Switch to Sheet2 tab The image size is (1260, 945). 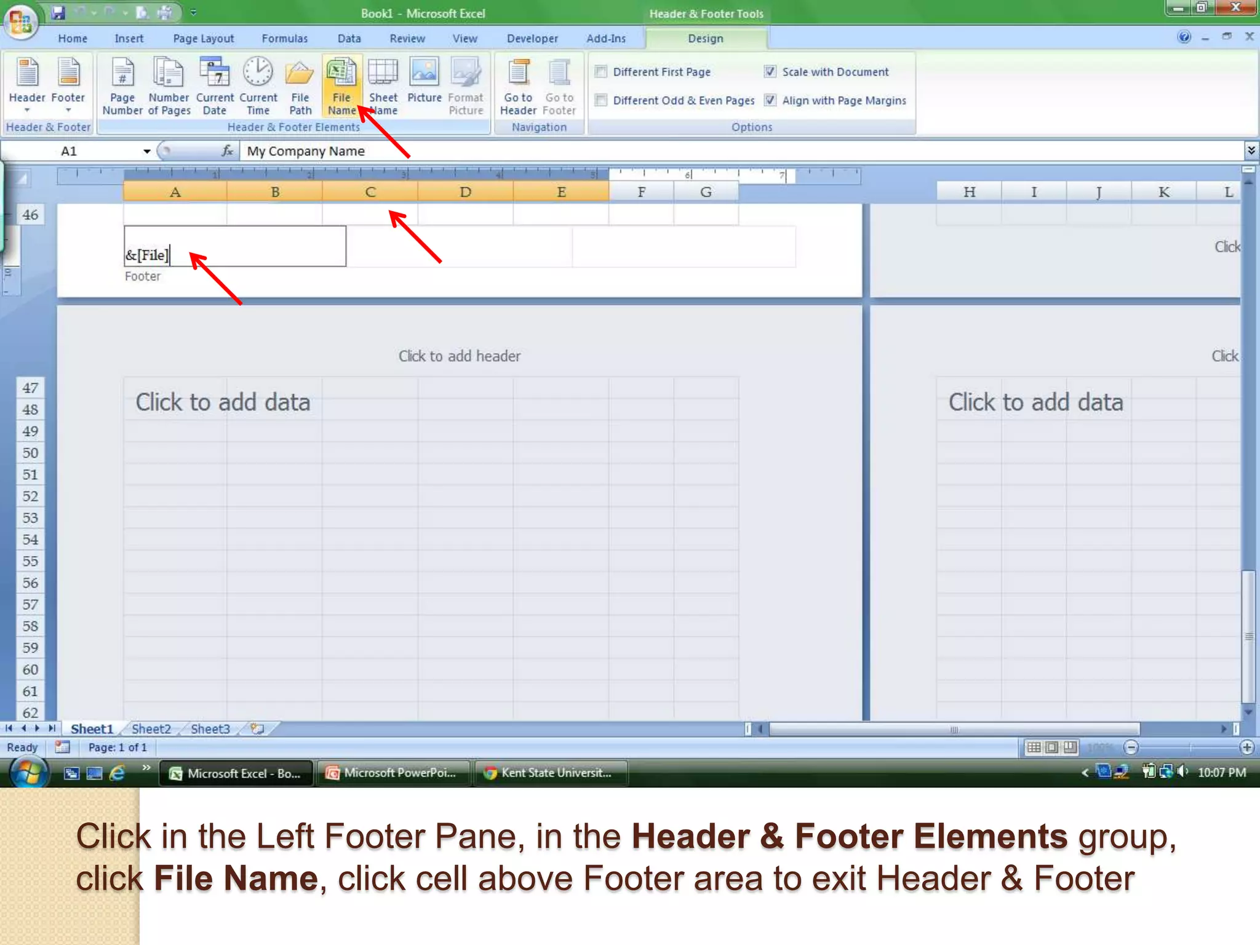pos(151,729)
